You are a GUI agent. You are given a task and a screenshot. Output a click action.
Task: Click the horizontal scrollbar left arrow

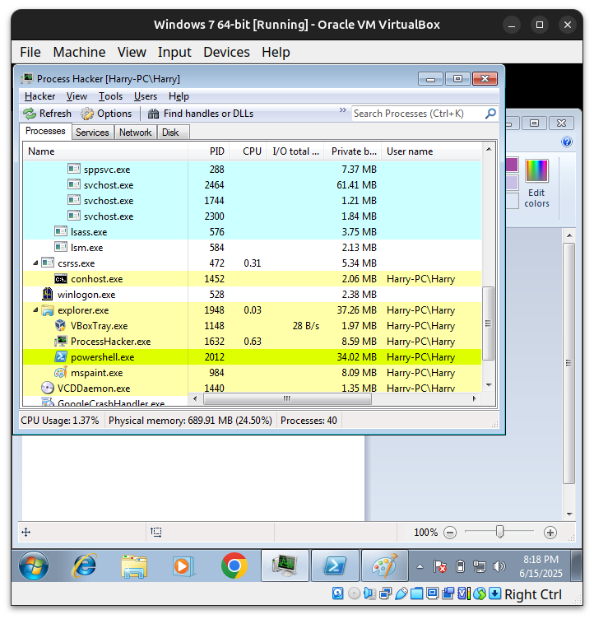[x=195, y=399]
